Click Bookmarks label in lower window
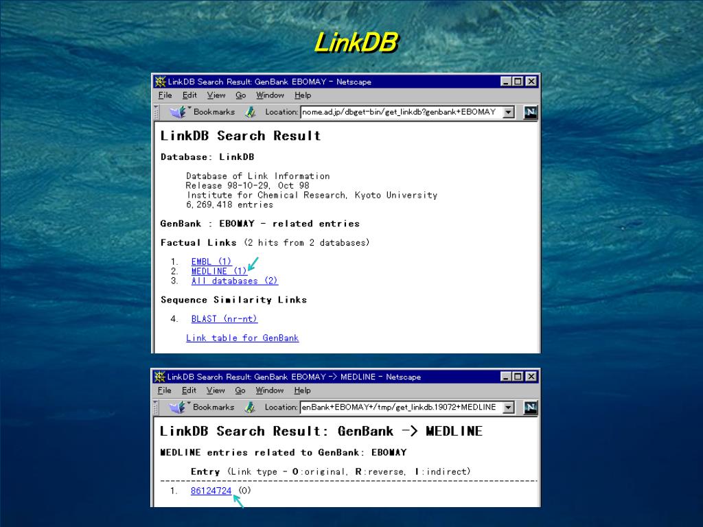703x527 pixels. tap(214, 408)
